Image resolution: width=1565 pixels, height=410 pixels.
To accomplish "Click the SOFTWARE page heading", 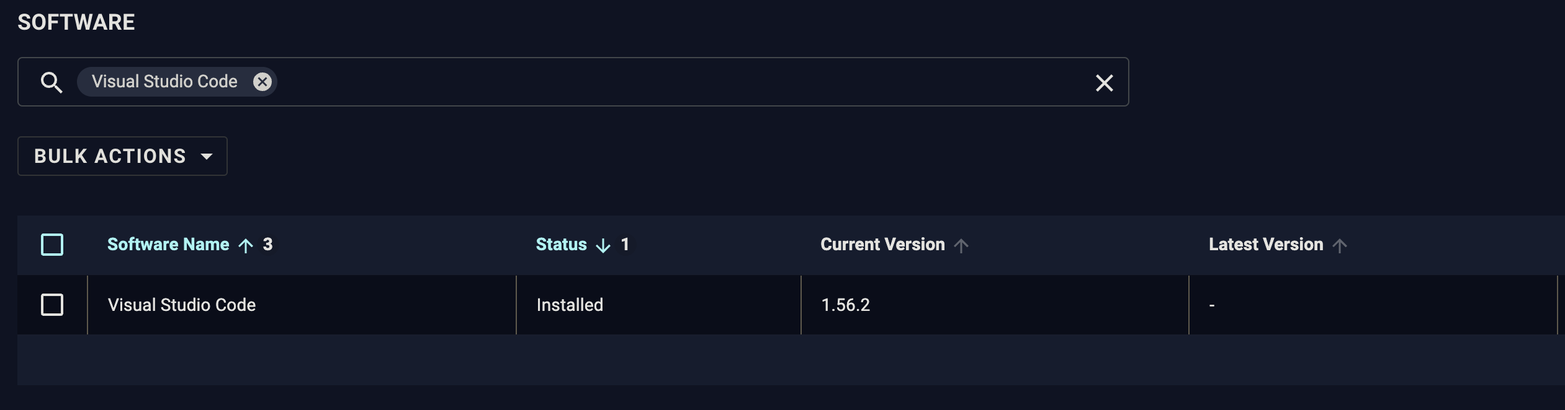I will 76,22.
